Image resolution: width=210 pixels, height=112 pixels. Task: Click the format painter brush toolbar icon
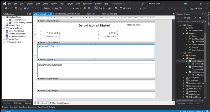tap(124, 8)
